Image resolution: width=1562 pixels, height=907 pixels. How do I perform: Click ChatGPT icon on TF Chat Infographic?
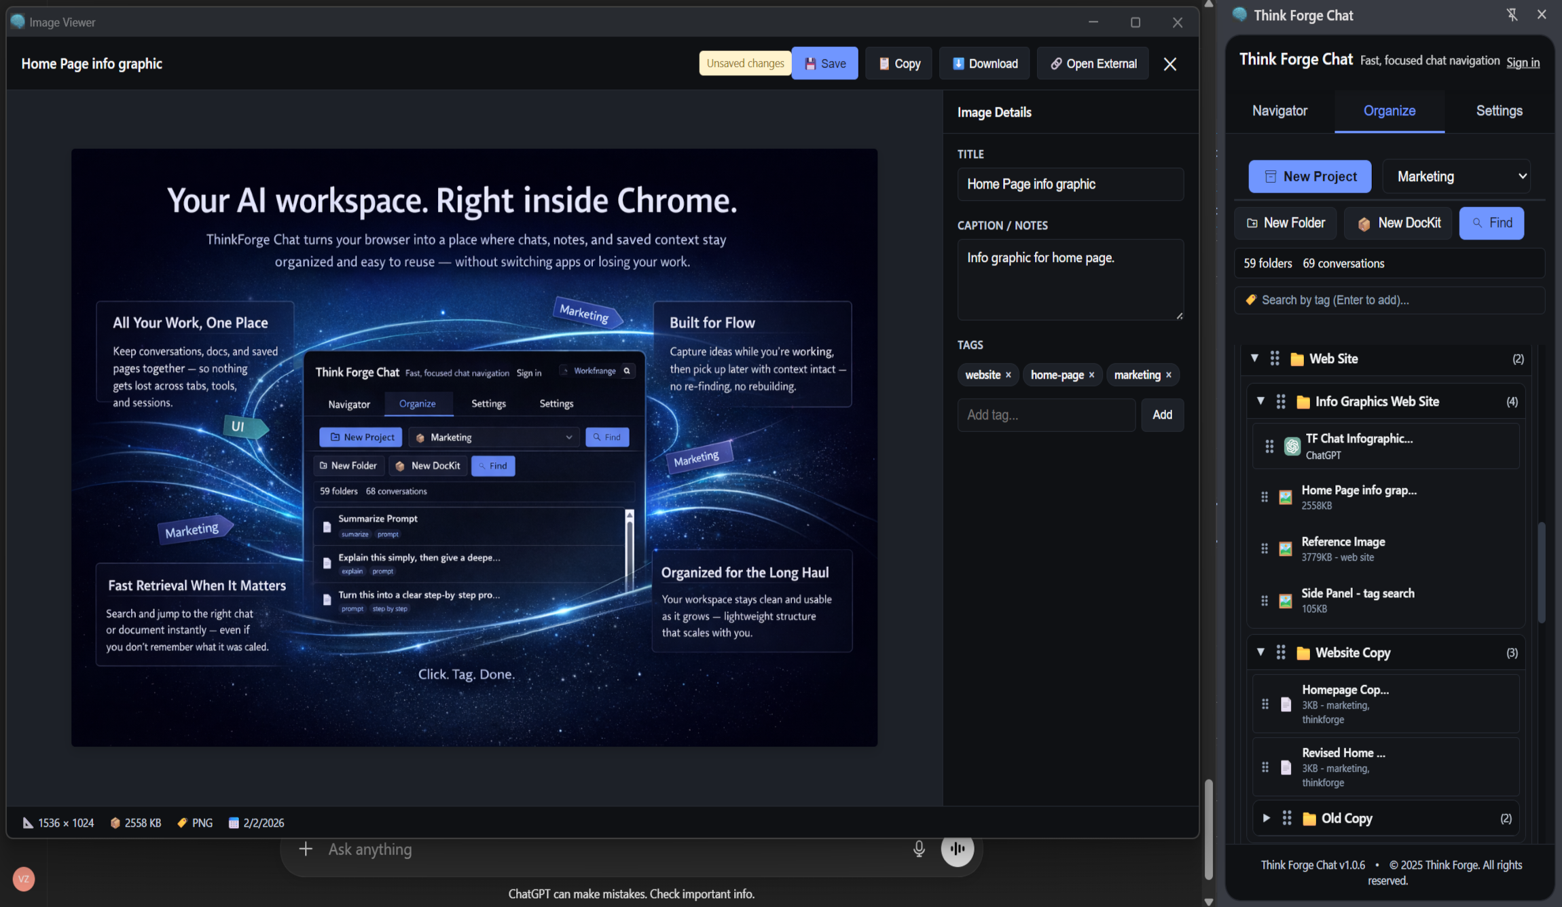point(1292,446)
